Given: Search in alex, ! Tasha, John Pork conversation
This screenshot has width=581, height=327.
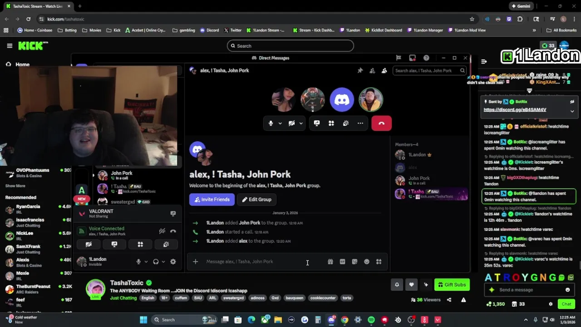Looking at the screenshot, I should (x=429, y=70).
